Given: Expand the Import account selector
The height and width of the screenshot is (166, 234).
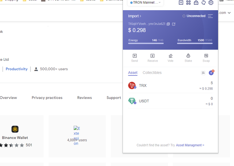Looking at the screenshot, I should pyautogui.click(x=135, y=16).
